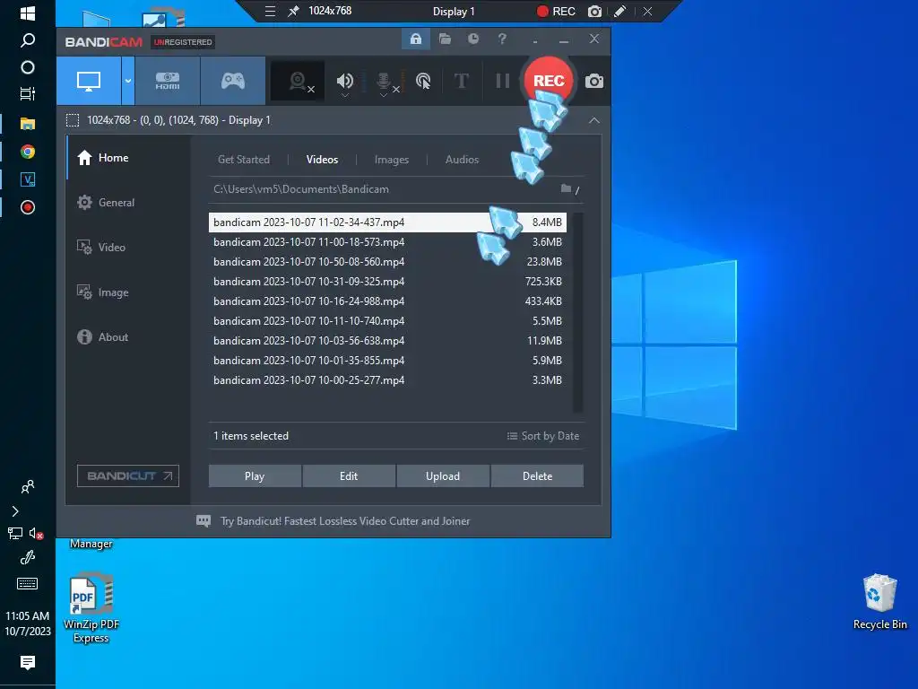Open help question mark icon
Image resolution: width=918 pixels, height=689 pixels.
point(502,39)
